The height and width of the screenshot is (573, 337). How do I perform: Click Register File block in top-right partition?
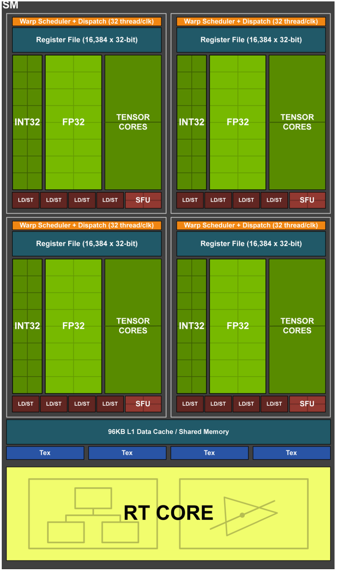[251, 40]
